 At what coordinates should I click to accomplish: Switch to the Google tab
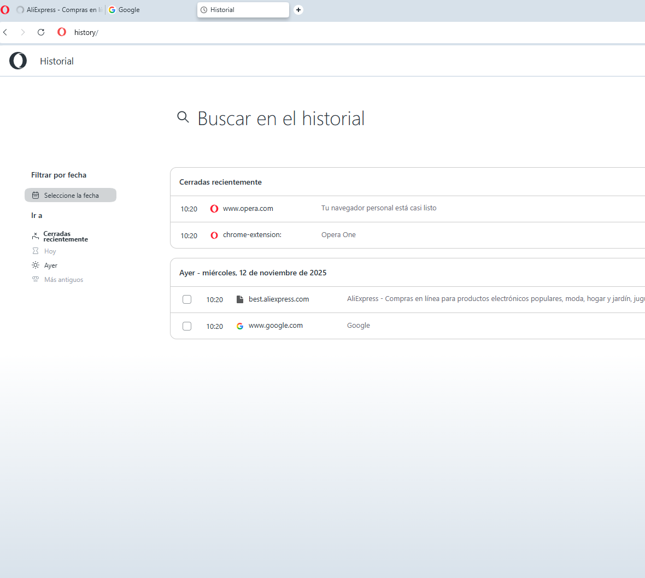pyautogui.click(x=124, y=9)
